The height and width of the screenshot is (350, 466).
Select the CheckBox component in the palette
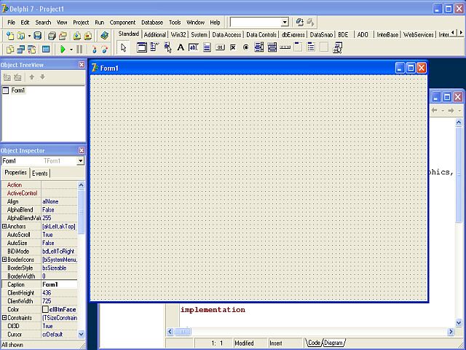[232, 47]
